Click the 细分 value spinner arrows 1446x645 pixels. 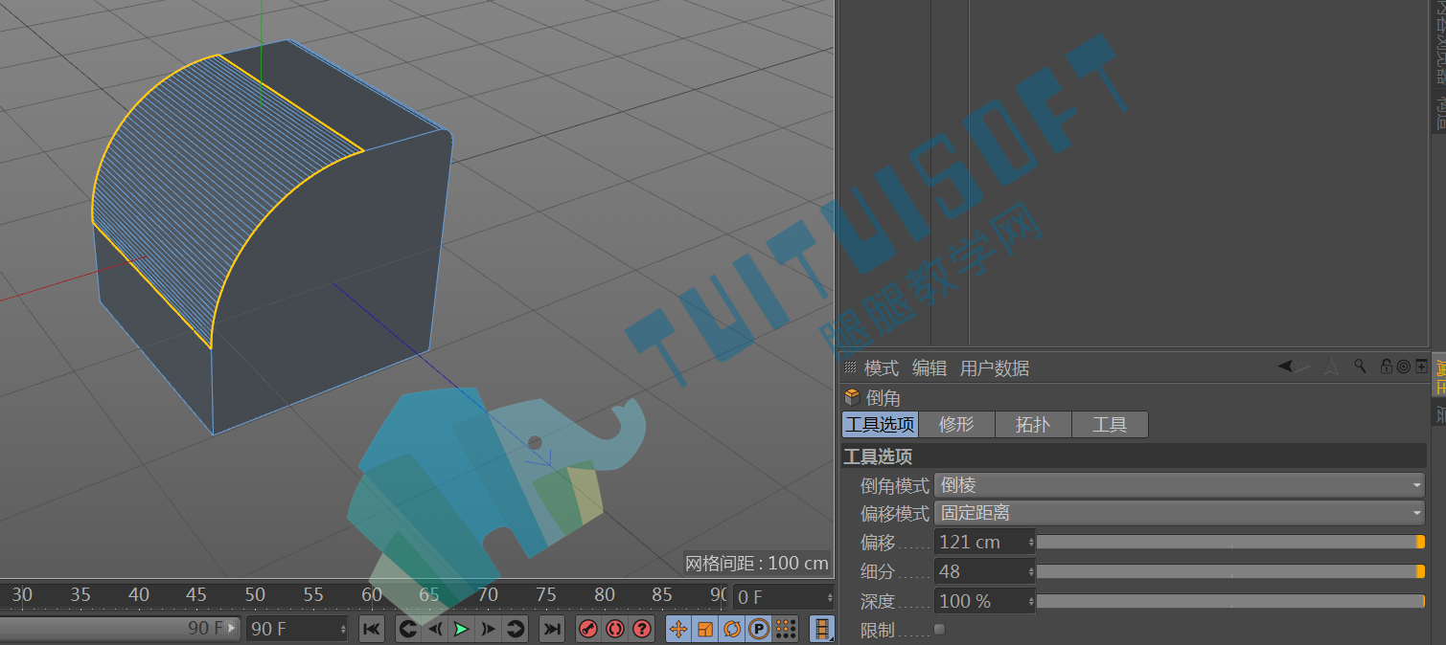pos(1031,571)
